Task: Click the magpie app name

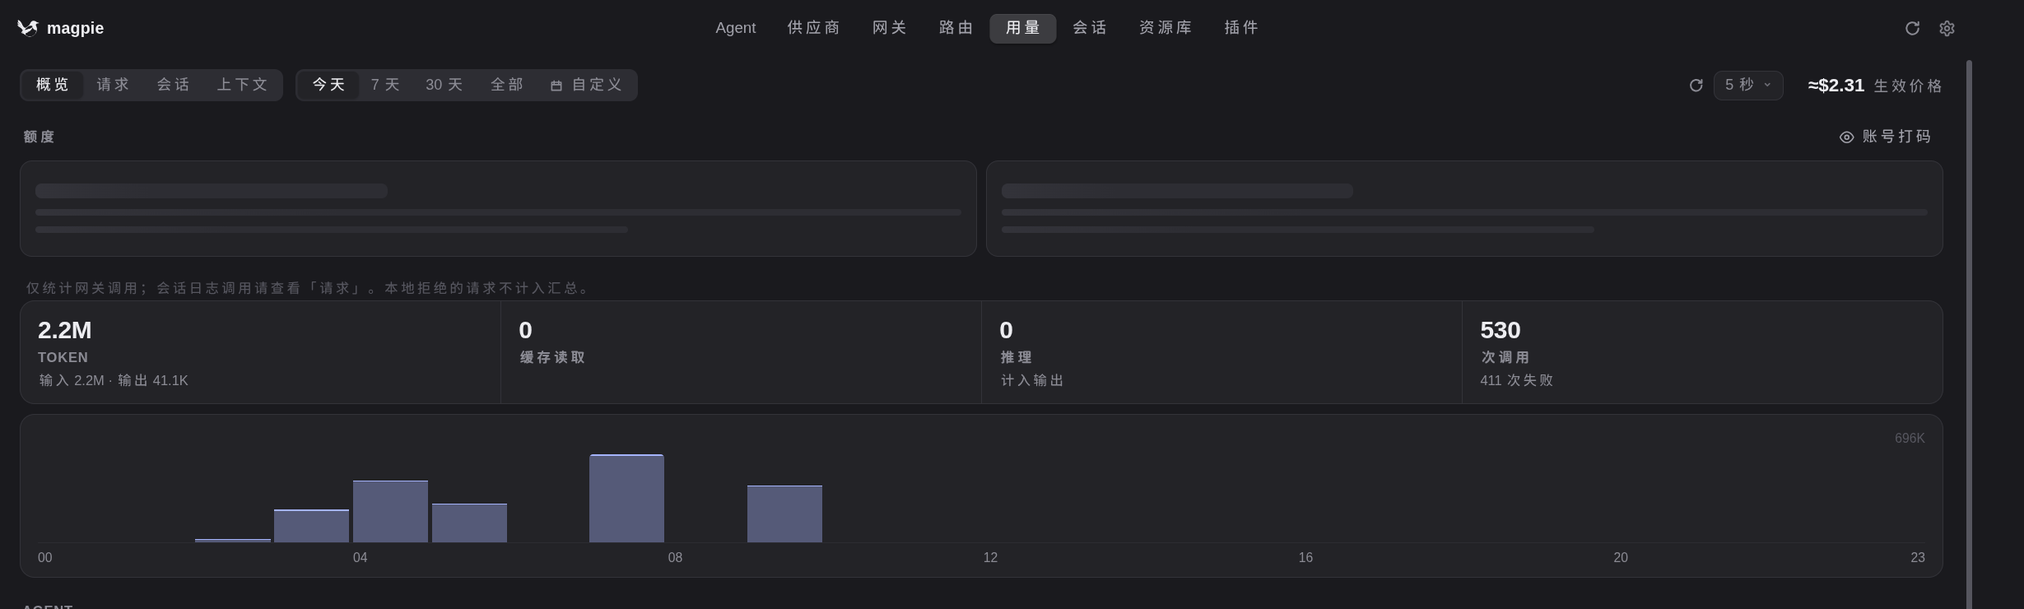Action: [75, 28]
